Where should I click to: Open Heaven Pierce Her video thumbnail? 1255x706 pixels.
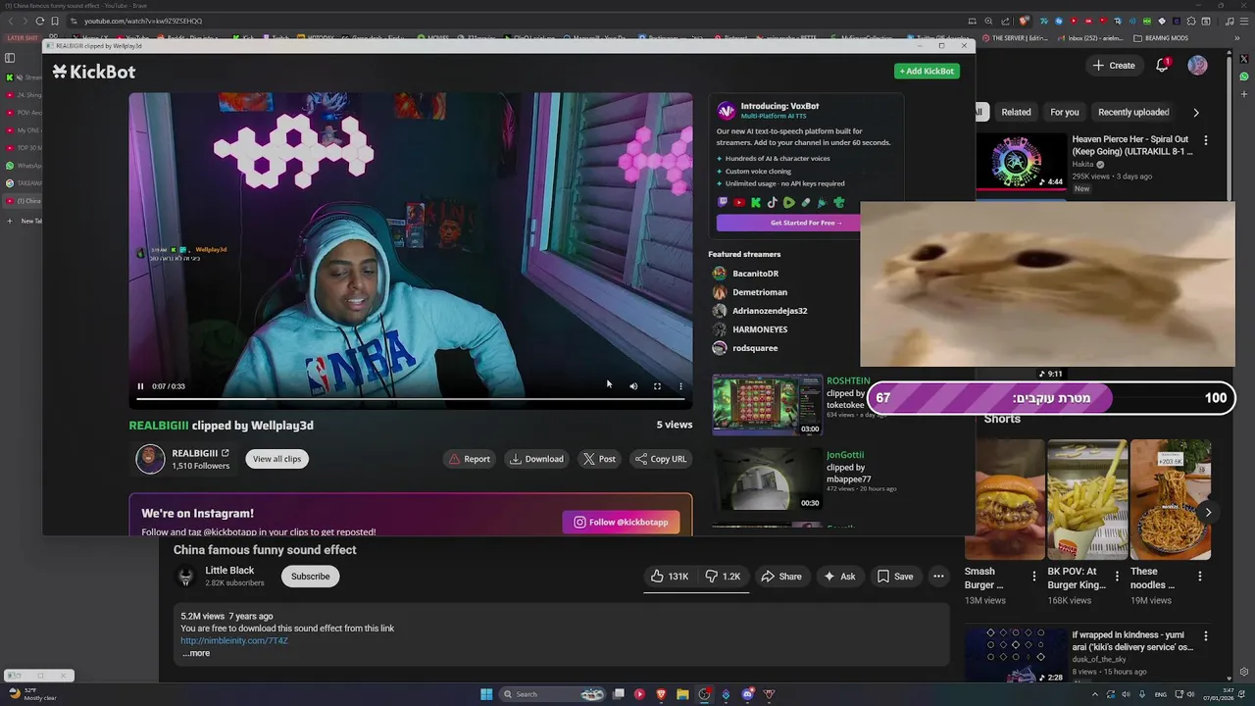(x=1021, y=163)
